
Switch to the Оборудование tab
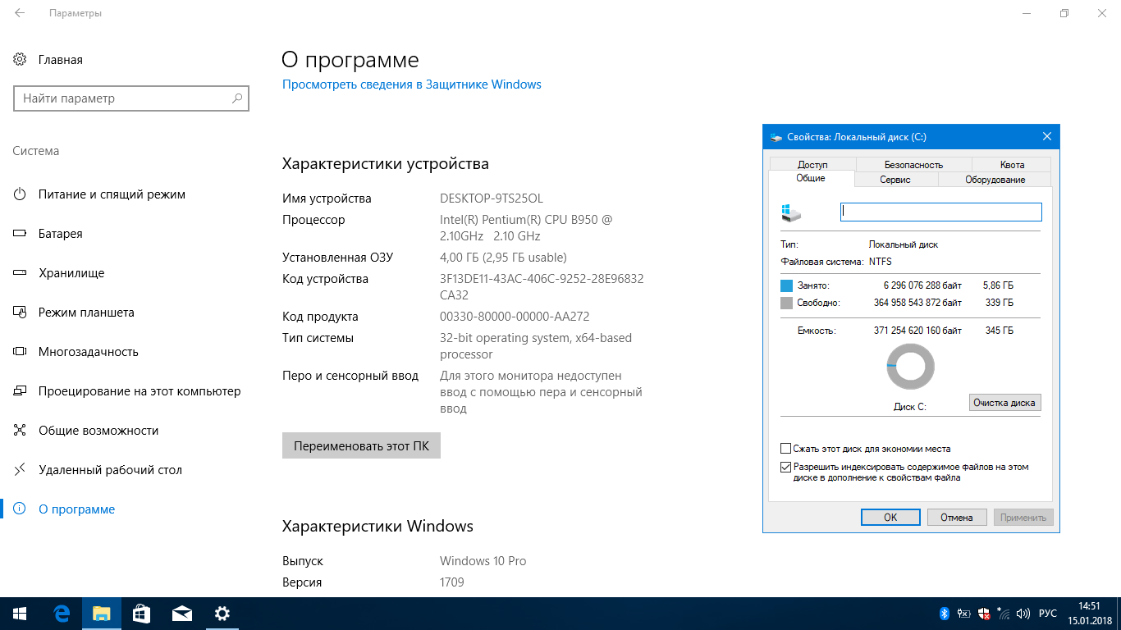[995, 180]
